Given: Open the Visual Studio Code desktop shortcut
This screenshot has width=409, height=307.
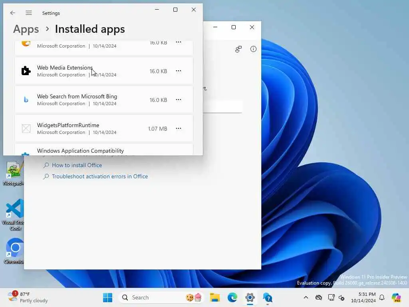Looking at the screenshot, I should click(14, 215).
